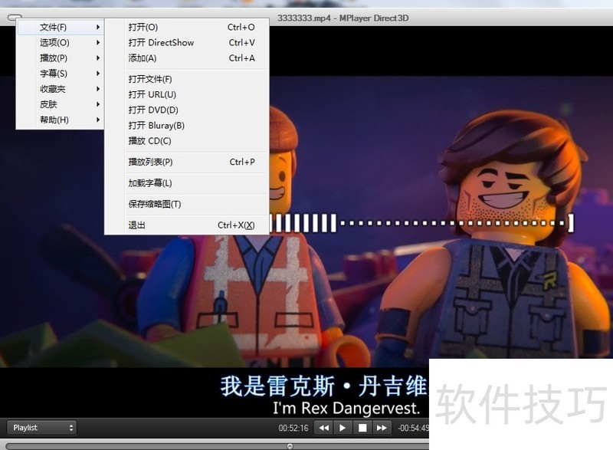613x450 pixels.
Task: Choose 退出 to exit player
Action: tap(187, 225)
